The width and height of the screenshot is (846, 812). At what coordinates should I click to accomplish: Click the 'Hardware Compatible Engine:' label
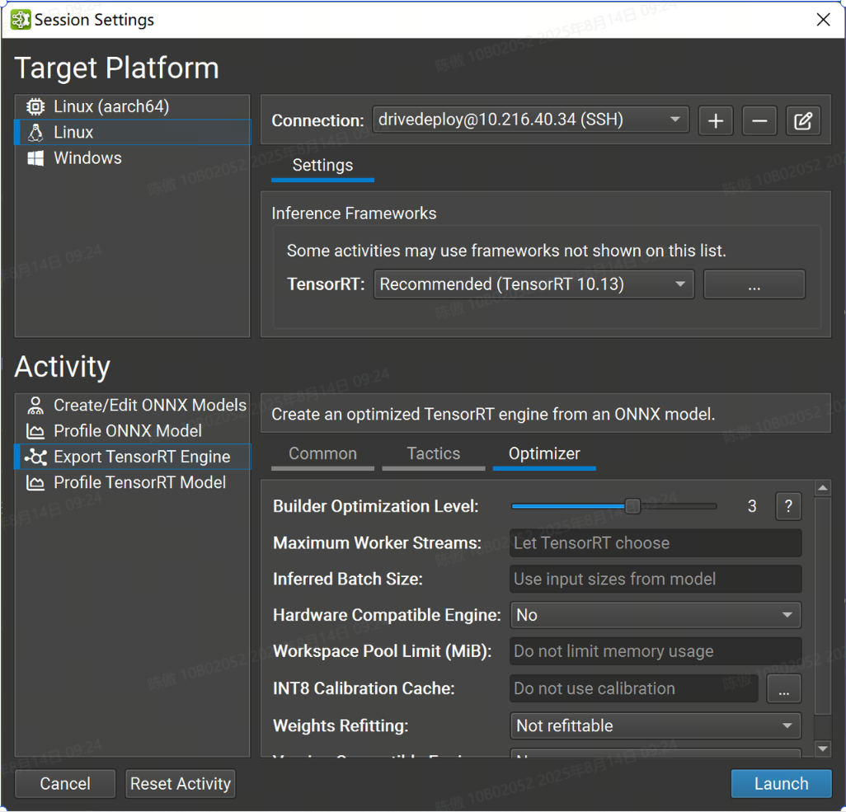[387, 615]
